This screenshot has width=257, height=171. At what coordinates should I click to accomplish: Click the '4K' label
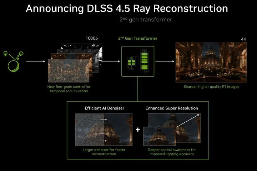coord(243,39)
